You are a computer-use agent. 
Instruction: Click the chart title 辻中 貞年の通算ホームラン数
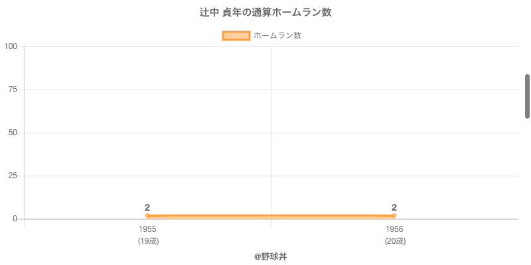pyautogui.click(x=265, y=13)
